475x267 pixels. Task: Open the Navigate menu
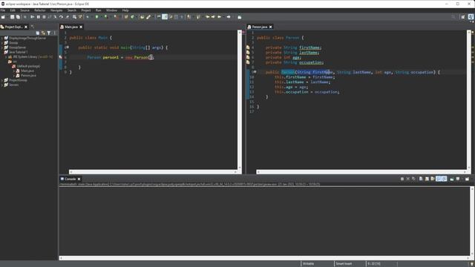click(56, 10)
